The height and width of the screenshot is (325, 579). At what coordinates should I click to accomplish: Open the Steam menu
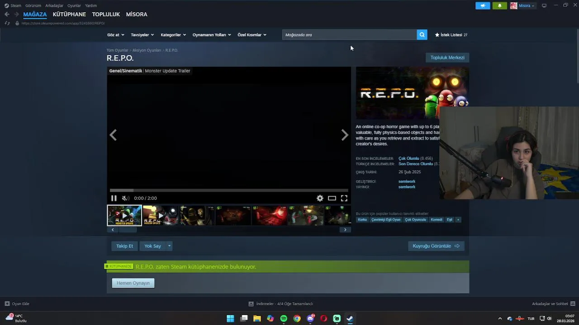pos(13,5)
